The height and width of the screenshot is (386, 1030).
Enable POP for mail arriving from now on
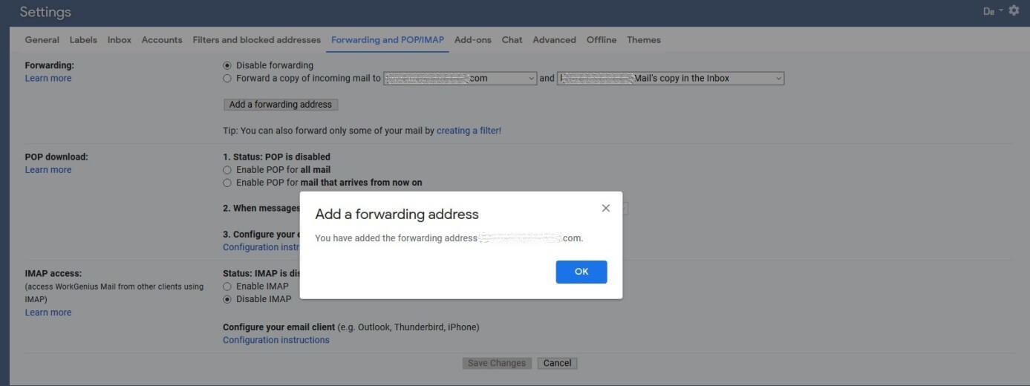tap(228, 183)
